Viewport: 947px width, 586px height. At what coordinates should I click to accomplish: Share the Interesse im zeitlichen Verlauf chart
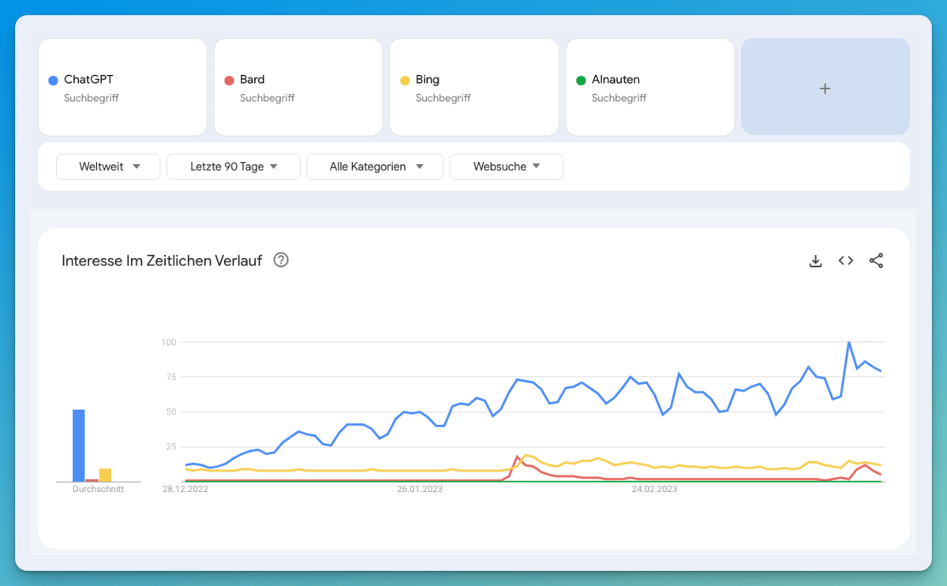(876, 261)
